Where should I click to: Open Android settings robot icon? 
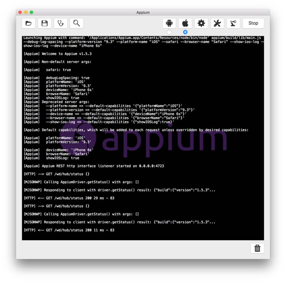[169, 23]
